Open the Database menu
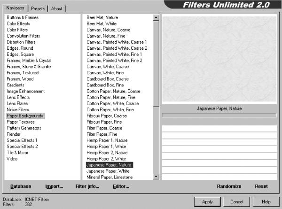The height and width of the screenshot is (209, 282). point(21,186)
